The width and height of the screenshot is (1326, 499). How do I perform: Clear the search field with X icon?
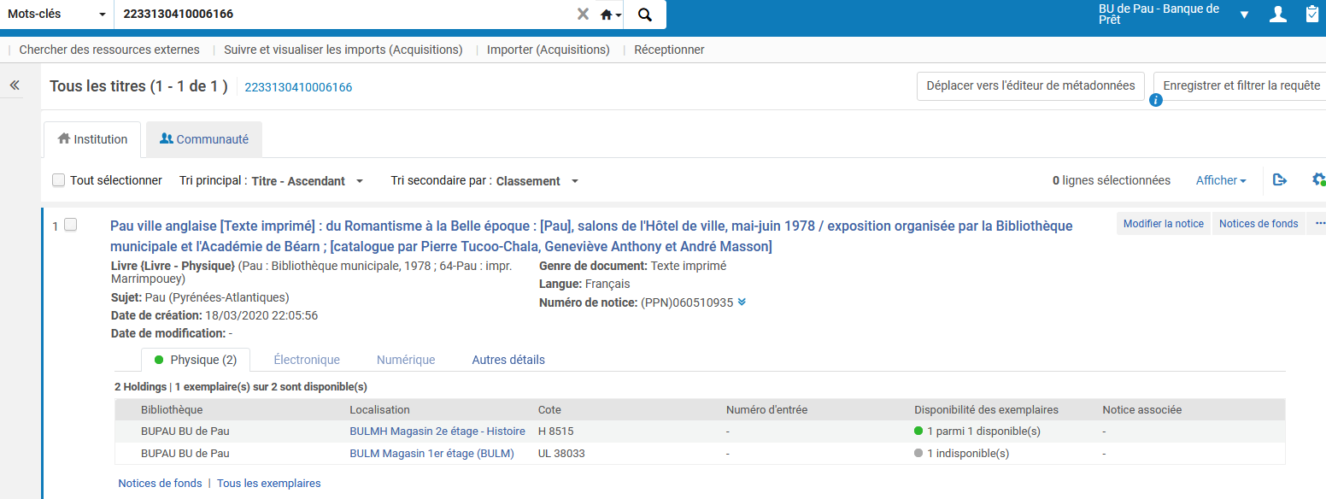click(583, 15)
